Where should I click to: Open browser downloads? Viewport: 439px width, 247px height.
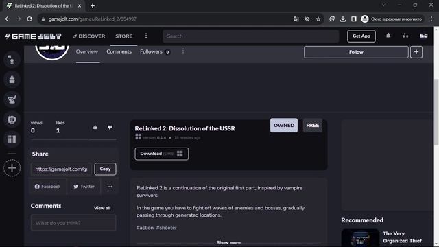pos(343,19)
